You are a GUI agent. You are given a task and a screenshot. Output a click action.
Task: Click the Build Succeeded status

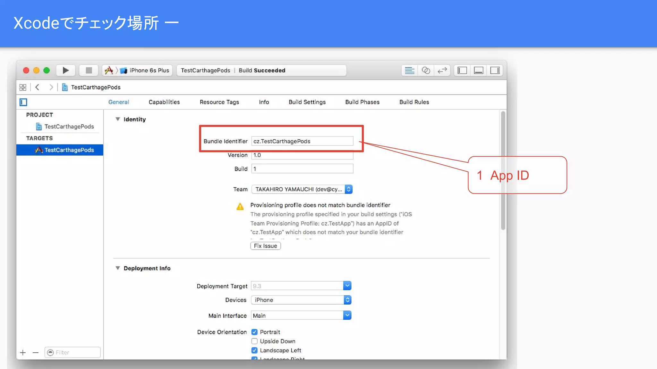tap(262, 70)
